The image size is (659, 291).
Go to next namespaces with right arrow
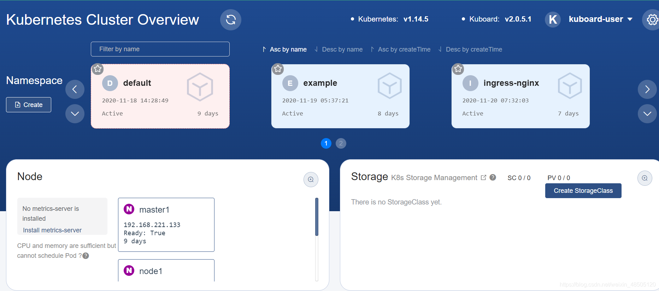[647, 89]
